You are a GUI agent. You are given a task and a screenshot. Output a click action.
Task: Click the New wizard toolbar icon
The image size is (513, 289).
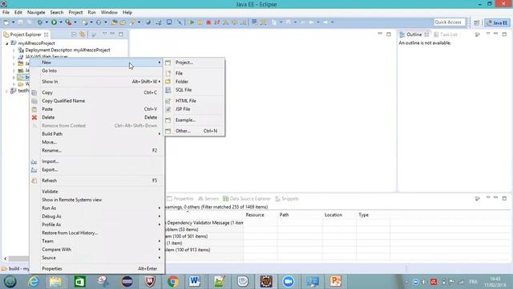pos(6,22)
